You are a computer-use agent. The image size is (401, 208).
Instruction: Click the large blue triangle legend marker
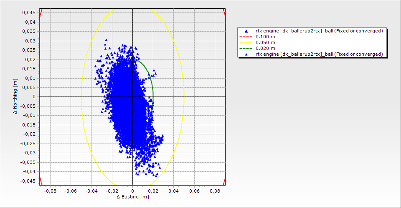(246, 31)
